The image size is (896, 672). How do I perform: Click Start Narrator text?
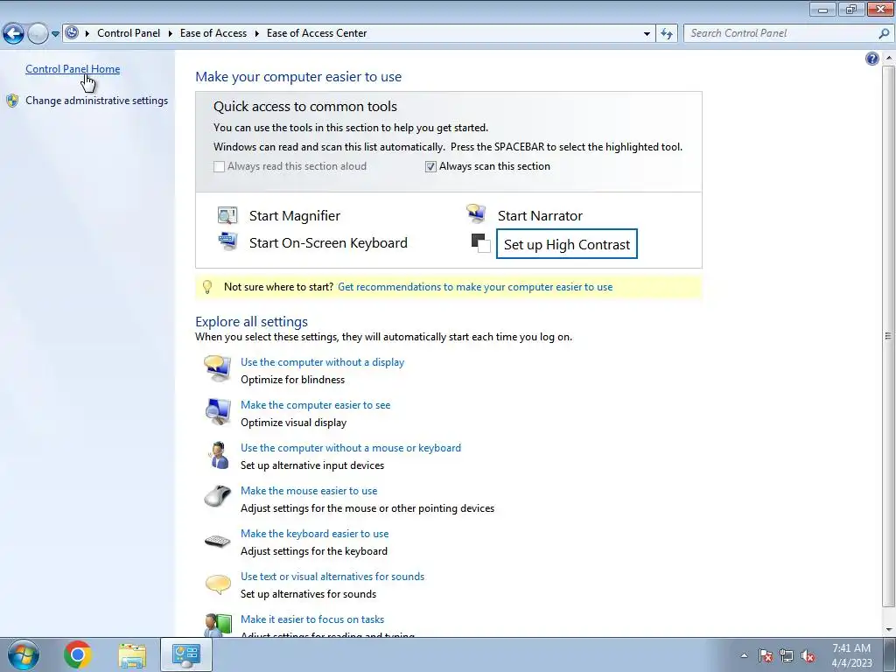[x=540, y=215]
